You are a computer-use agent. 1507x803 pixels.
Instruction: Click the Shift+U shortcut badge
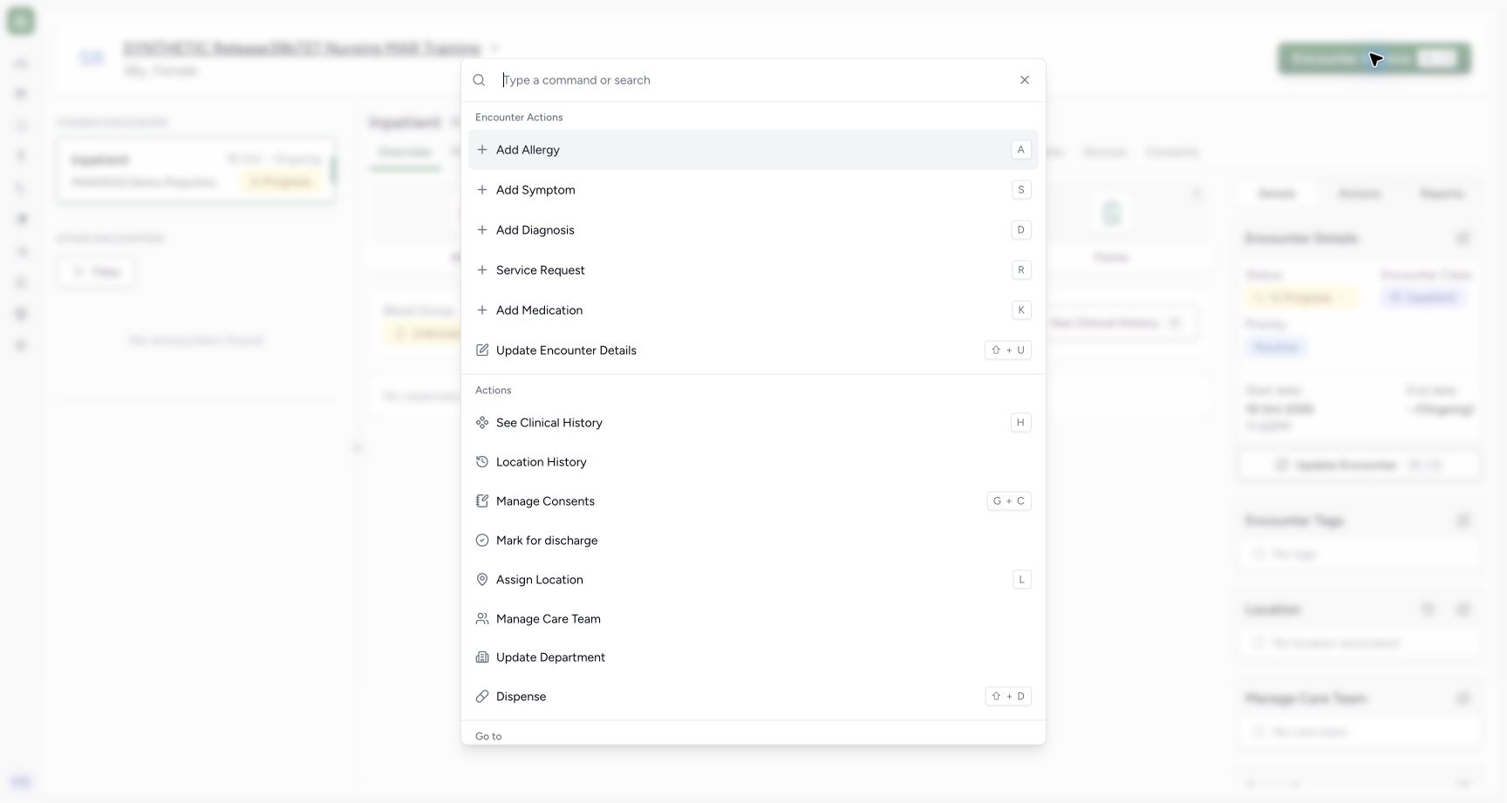click(1008, 350)
